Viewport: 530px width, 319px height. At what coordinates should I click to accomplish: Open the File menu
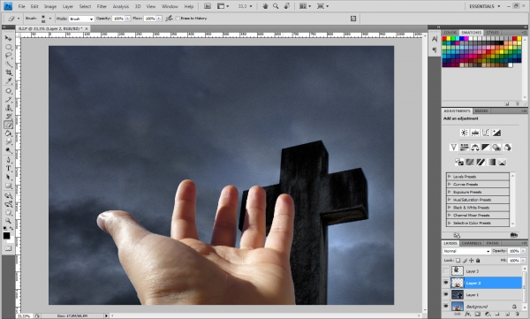click(x=21, y=6)
